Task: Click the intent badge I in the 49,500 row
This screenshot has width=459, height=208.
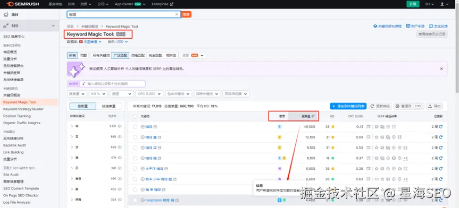Action: pyautogui.click(x=280, y=127)
